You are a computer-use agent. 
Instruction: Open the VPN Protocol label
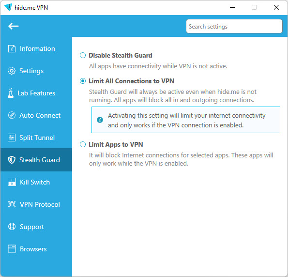point(40,204)
